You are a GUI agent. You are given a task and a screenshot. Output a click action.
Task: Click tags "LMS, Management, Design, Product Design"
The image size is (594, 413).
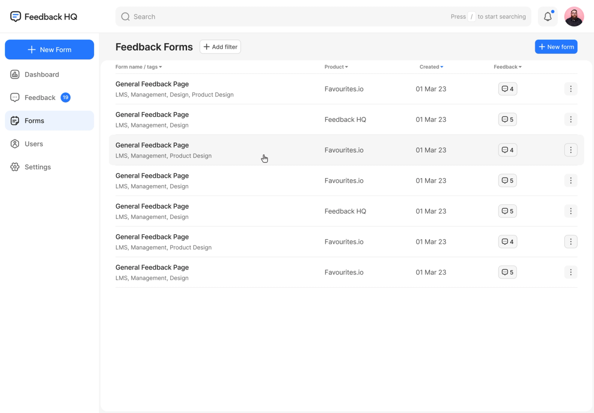click(x=174, y=95)
